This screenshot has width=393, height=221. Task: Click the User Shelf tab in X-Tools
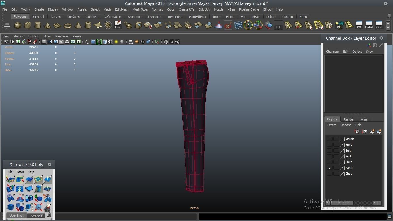pyautogui.click(x=17, y=216)
